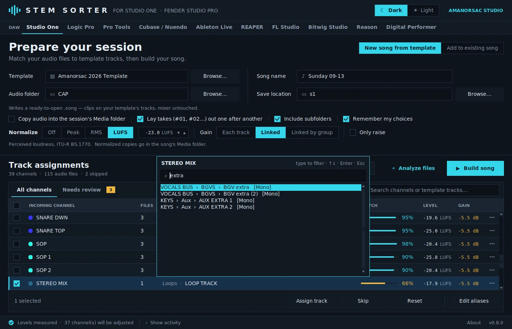Open the more options menu for STEREO MIX

(x=492, y=283)
